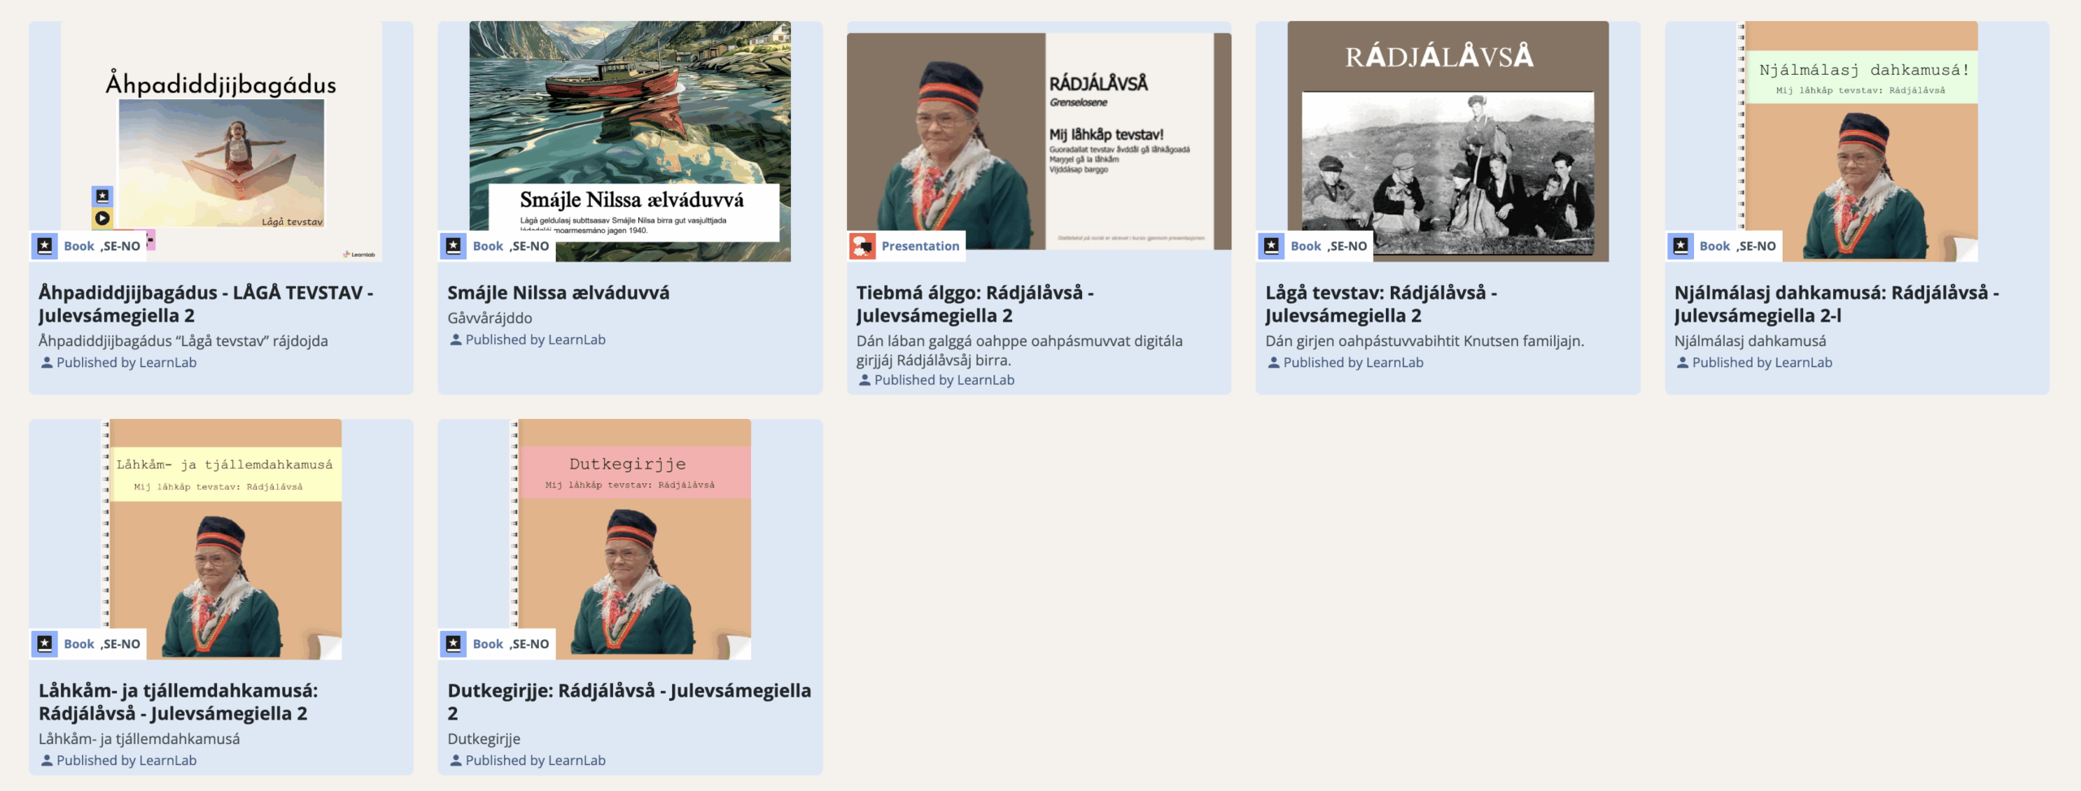Click the Book icon on Låhkåm- ja tjállemdahkamusá card
Image resolution: width=2081 pixels, height=791 pixels.
[x=46, y=644]
